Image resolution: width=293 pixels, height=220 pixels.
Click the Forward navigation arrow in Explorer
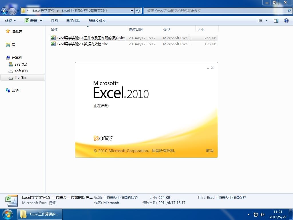tap(12, 11)
